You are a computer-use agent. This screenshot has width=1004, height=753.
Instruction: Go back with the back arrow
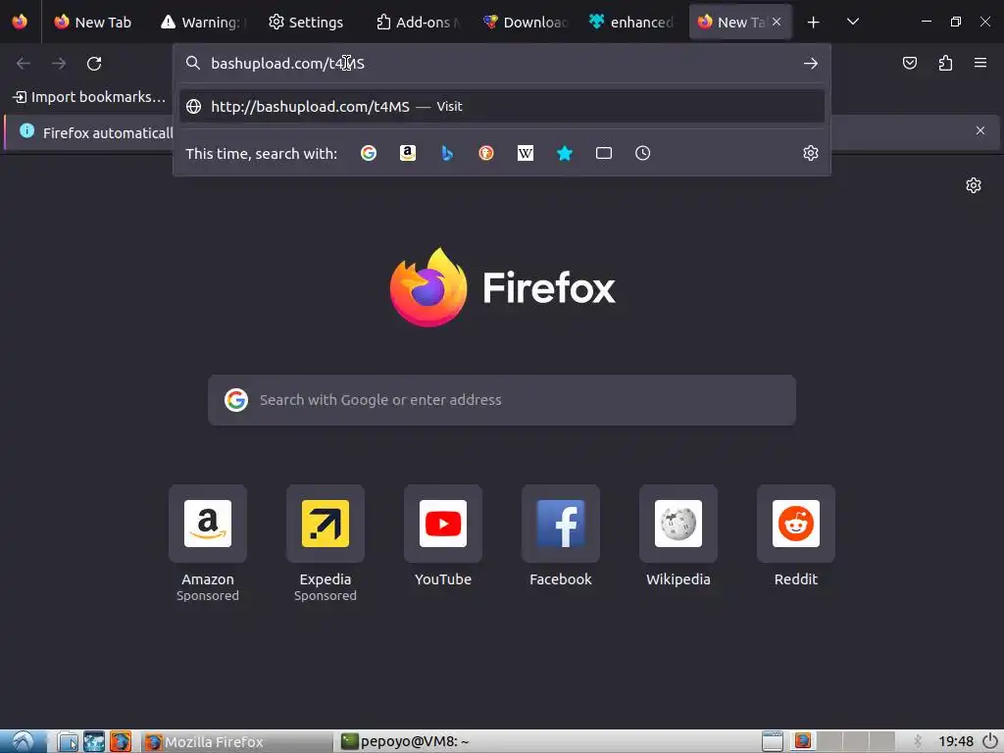(24, 64)
